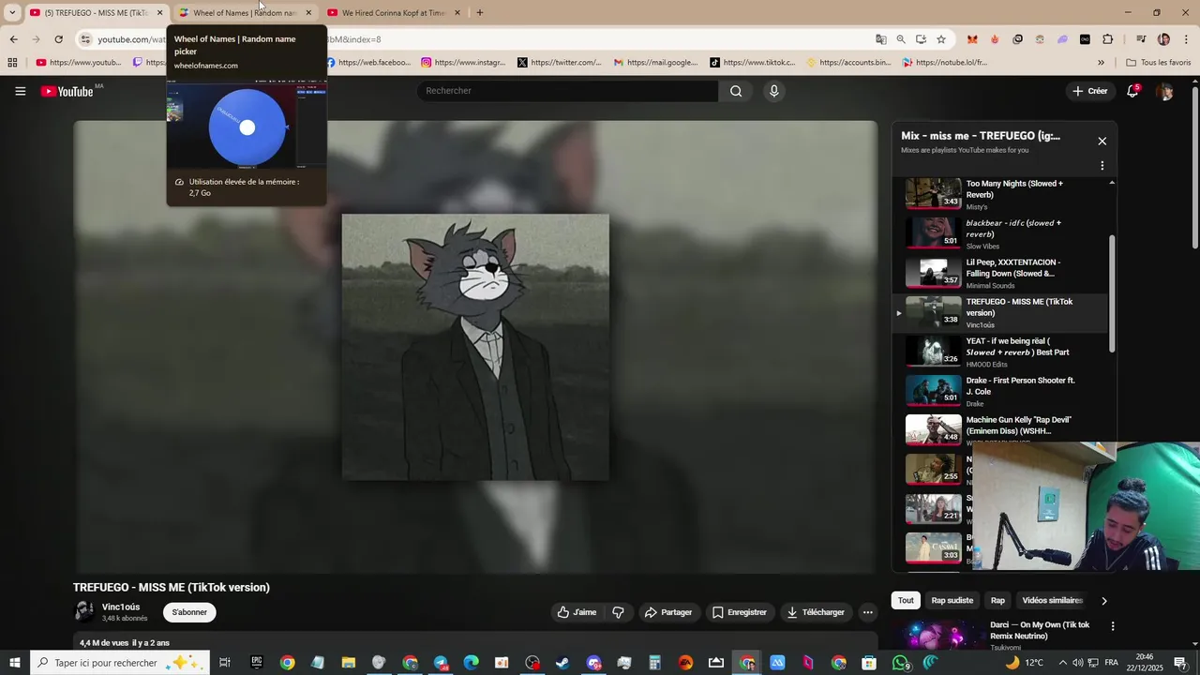
Task: Select the Rap sudiste filter chip
Action: pyautogui.click(x=952, y=600)
